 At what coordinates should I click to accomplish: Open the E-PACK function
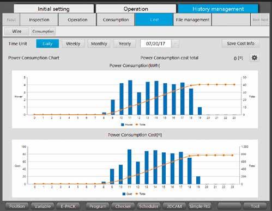pyautogui.click(x=68, y=206)
